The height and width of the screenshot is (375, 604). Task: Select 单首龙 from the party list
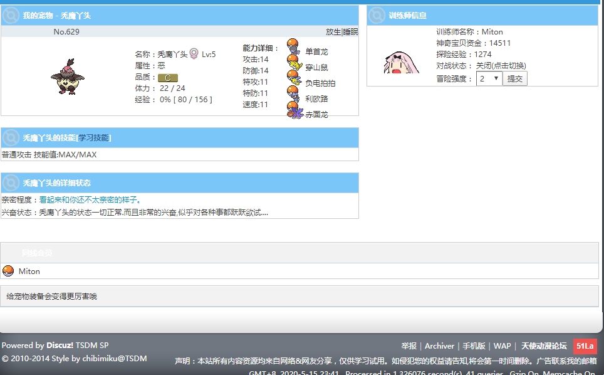316,51
